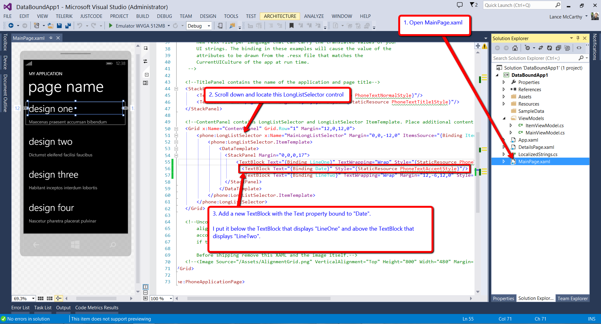Open the Error List panel
Screen dimensions: 601x324
pos(20,308)
